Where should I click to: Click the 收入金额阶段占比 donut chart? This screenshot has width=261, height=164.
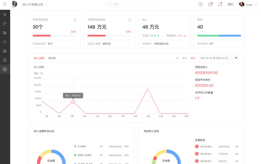[x=51, y=157]
